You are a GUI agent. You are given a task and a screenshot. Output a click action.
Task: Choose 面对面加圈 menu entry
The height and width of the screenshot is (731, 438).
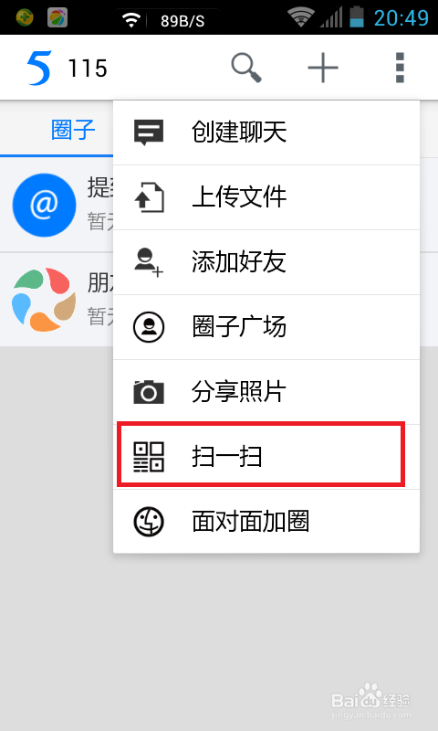[266, 522]
